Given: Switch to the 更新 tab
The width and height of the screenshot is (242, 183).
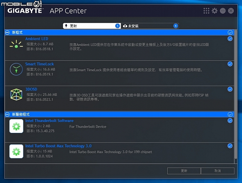Looking at the screenshot, I should 92,26.
